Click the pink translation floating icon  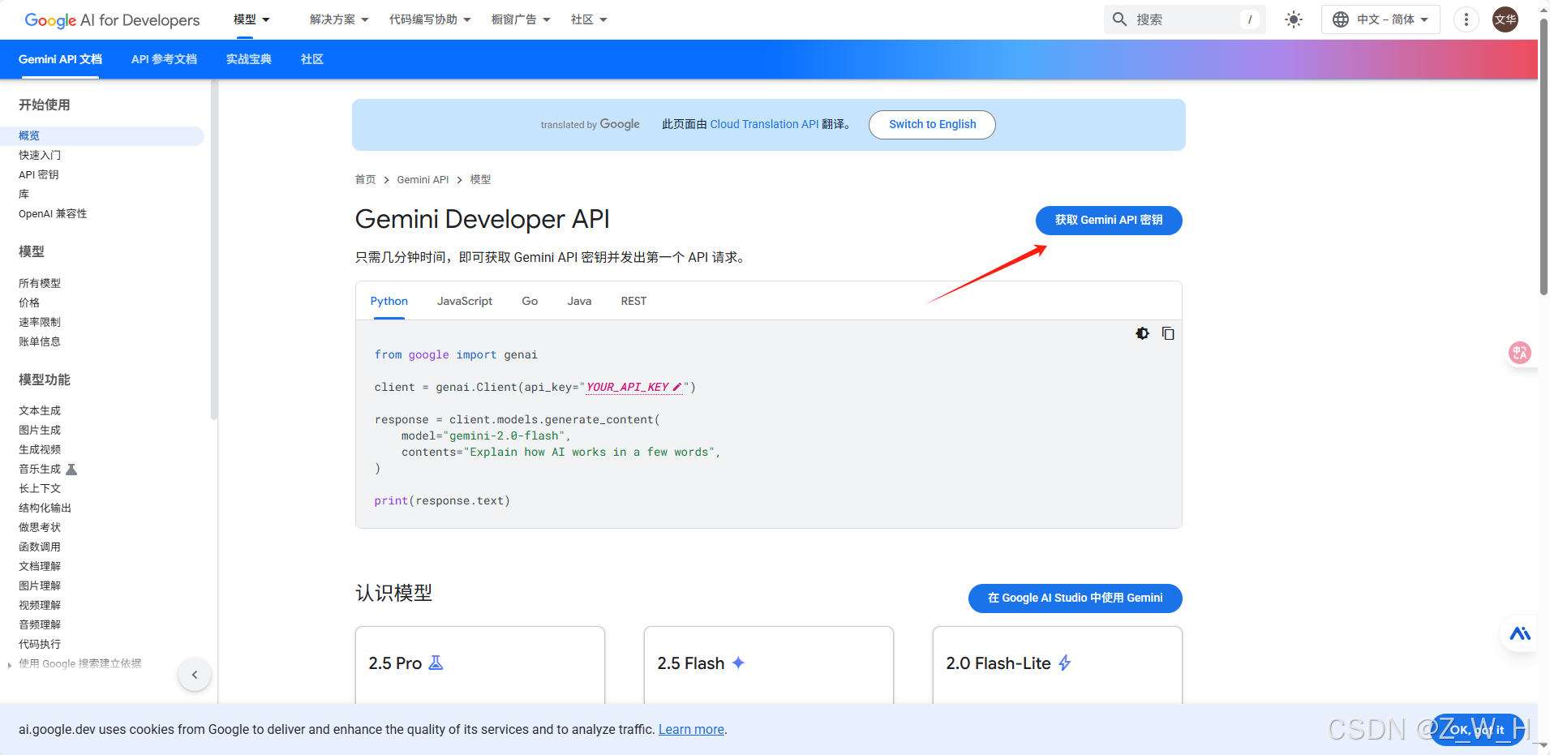tap(1519, 353)
